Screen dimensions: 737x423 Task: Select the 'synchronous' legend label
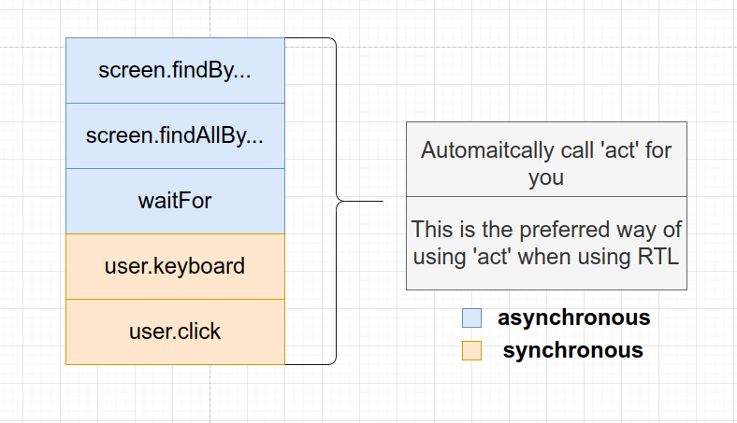[x=573, y=351]
